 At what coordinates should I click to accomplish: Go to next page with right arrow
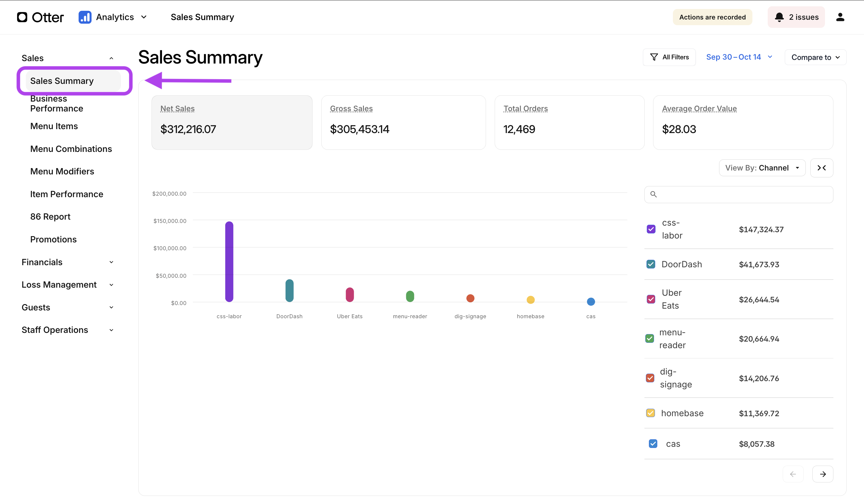click(823, 474)
